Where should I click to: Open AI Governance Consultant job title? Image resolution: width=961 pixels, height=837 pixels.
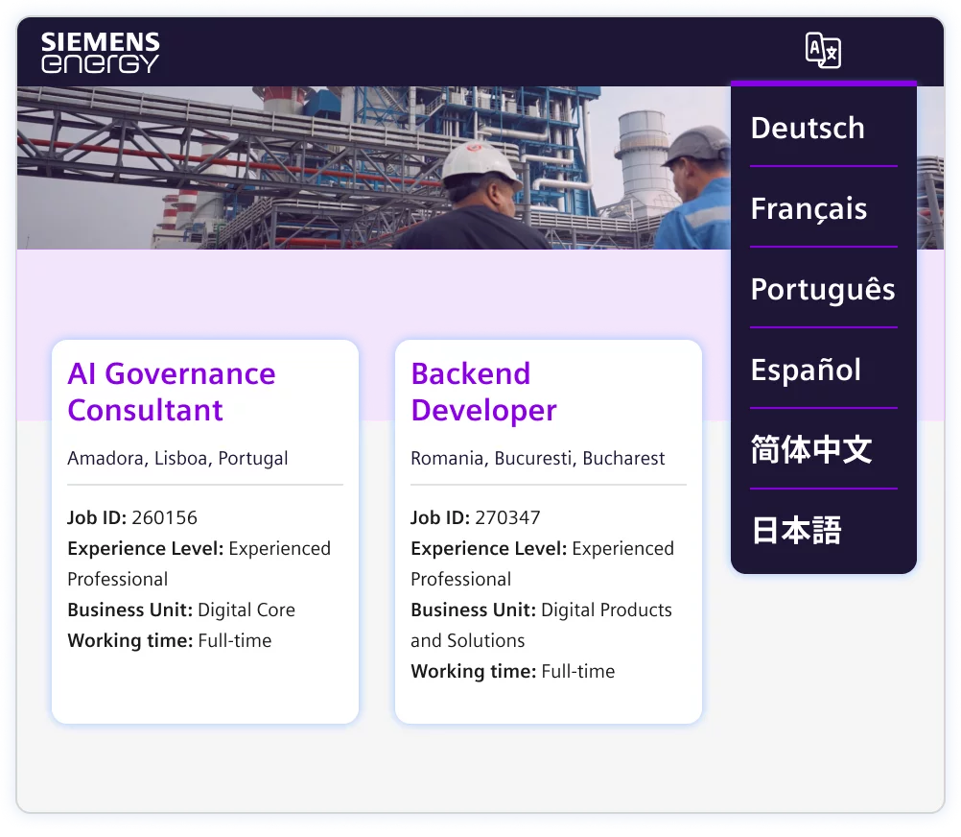(172, 392)
